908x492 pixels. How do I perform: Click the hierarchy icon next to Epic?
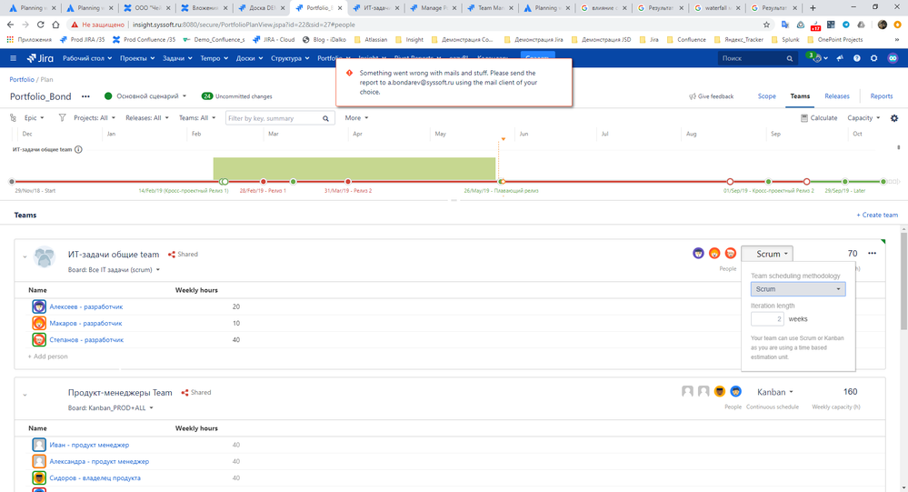(x=14, y=117)
